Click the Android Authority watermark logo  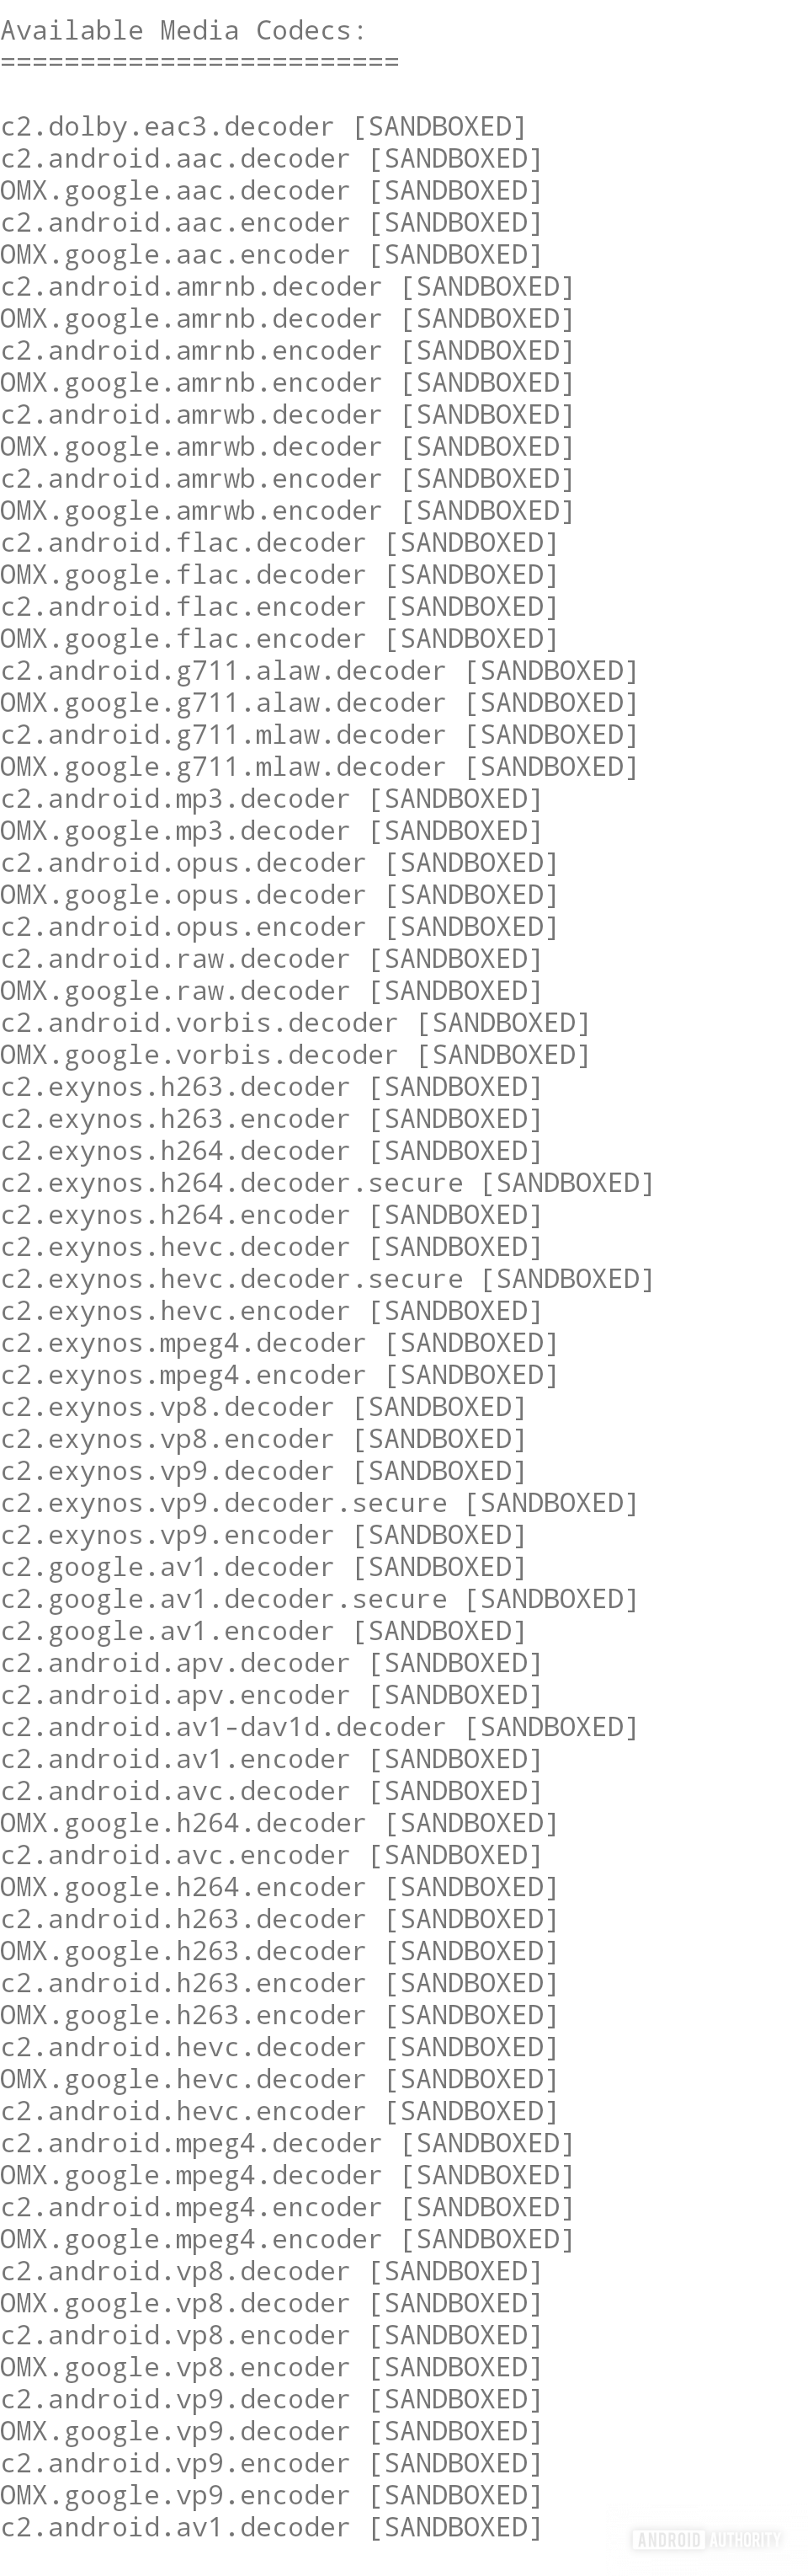[706, 2539]
